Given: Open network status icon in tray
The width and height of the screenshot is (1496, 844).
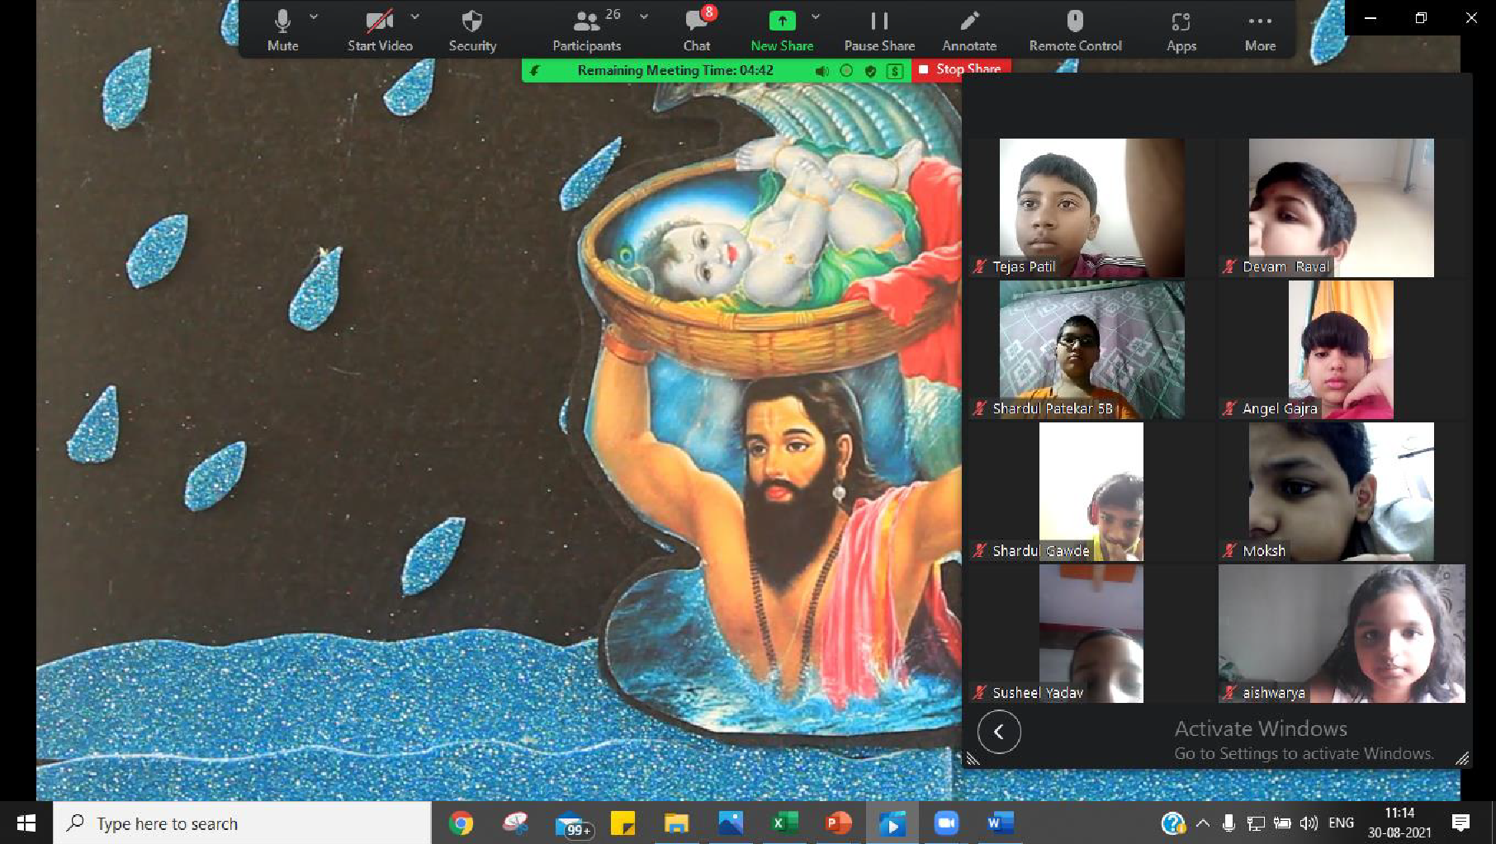Looking at the screenshot, I should coord(1256,823).
